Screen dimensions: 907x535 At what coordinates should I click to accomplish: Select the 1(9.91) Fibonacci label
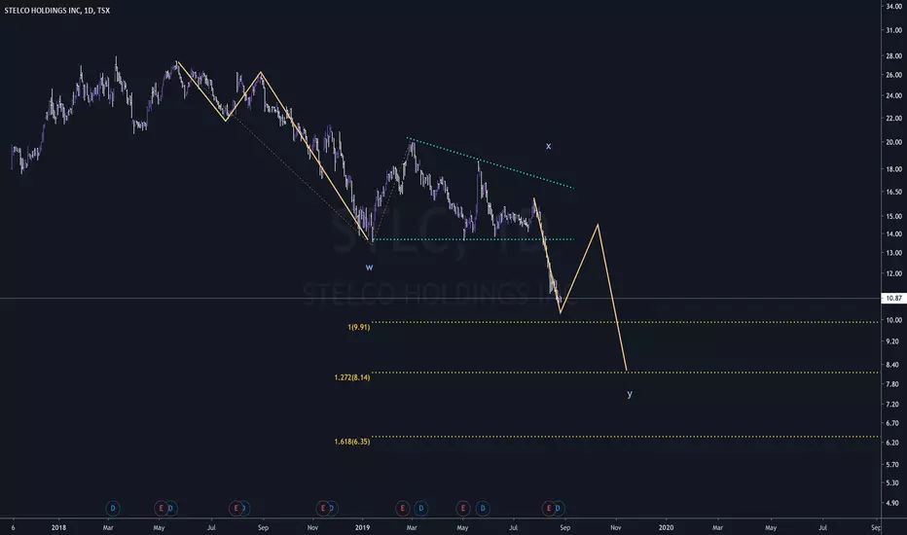(359, 328)
